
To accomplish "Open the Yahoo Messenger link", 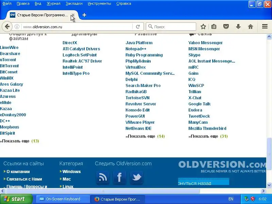I will (x=205, y=43).
